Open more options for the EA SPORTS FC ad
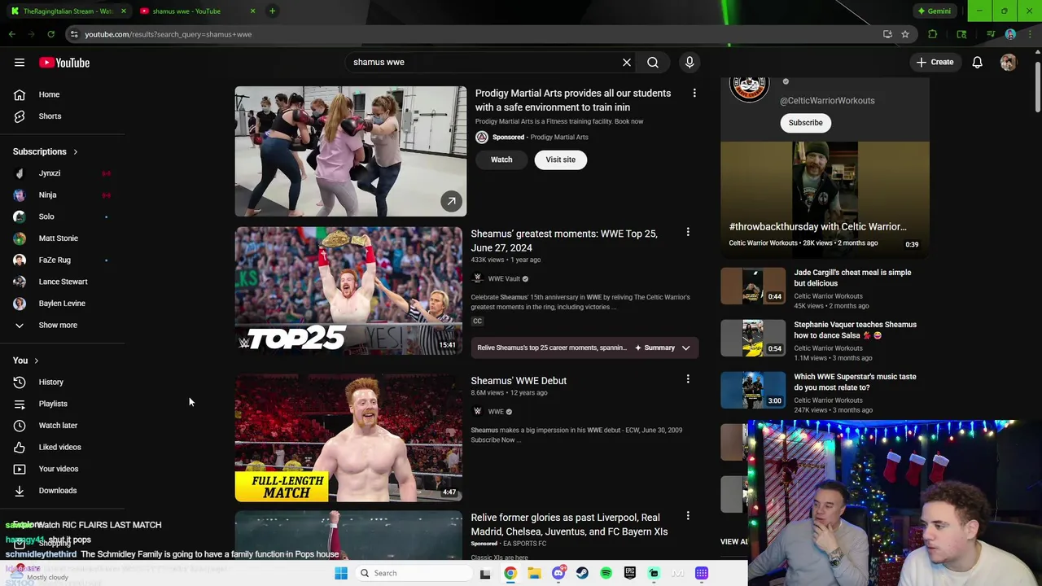This screenshot has height=586, width=1042. click(688, 516)
